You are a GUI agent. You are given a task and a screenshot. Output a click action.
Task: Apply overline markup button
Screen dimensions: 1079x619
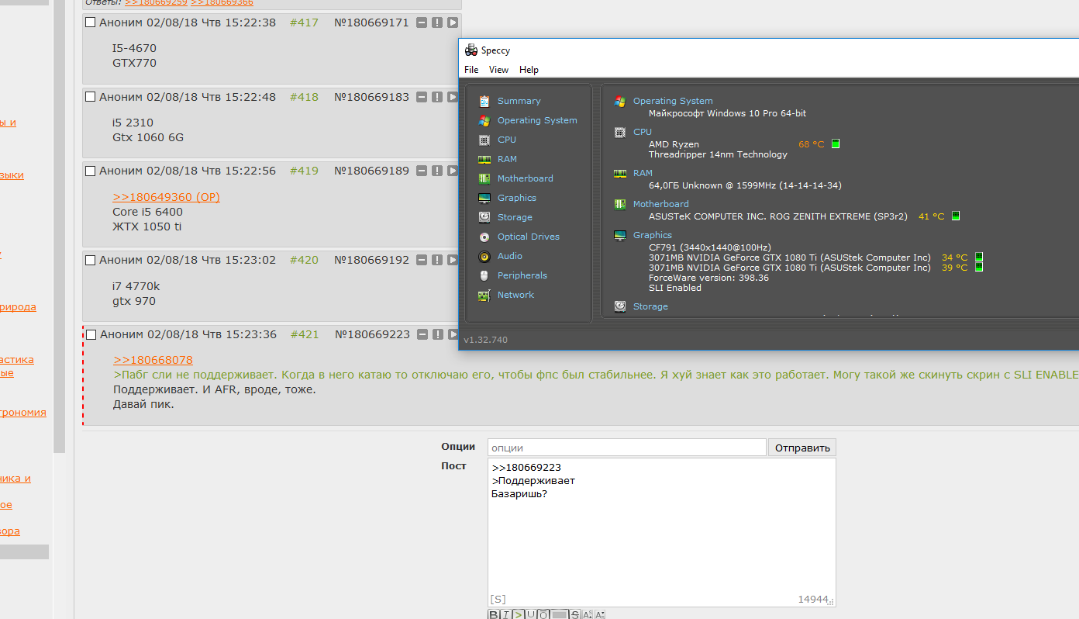(x=543, y=614)
